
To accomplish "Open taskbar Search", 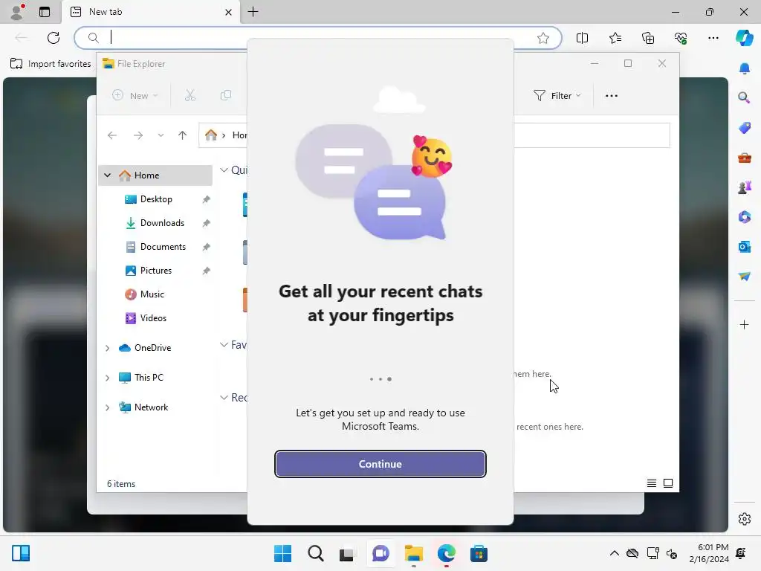I will coord(315,553).
